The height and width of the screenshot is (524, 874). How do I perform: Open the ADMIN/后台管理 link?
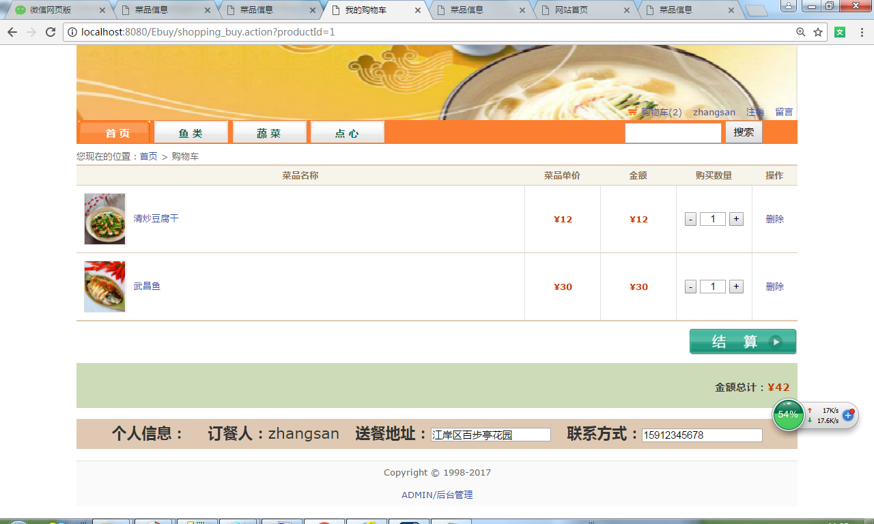pos(437,495)
